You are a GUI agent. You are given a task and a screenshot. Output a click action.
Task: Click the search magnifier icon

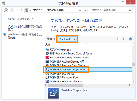(130, 10)
